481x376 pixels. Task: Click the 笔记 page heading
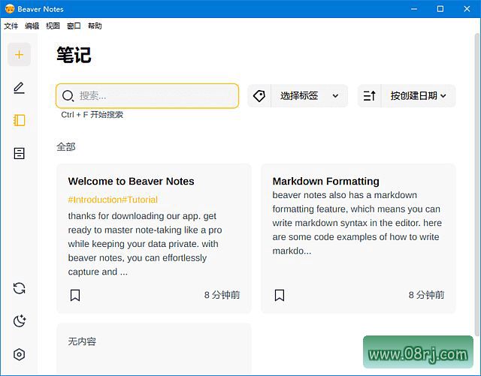click(74, 55)
